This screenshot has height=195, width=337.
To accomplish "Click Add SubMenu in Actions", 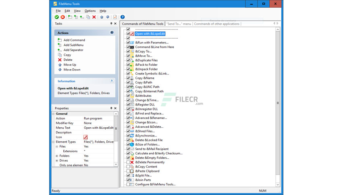I will point(73,45).
